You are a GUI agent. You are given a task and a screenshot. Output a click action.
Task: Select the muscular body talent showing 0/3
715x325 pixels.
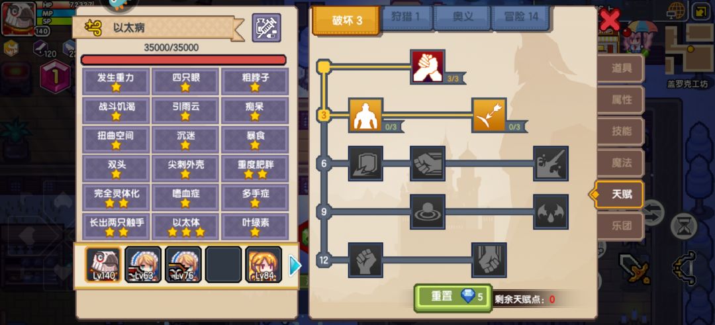click(x=365, y=115)
